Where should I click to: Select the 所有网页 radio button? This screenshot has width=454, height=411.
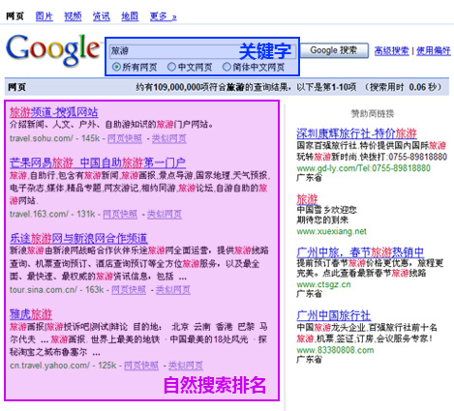pyautogui.click(x=116, y=67)
